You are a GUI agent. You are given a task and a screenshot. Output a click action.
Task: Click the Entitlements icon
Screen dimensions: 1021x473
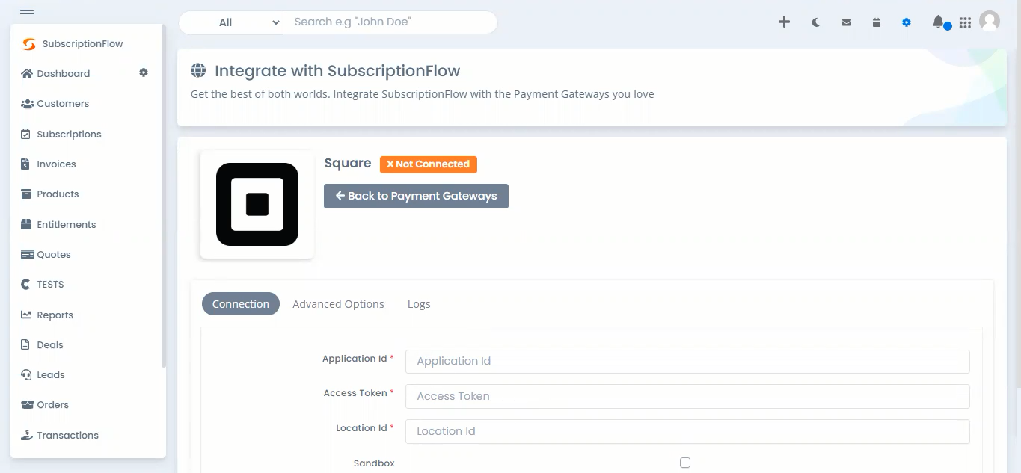pyautogui.click(x=26, y=224)
